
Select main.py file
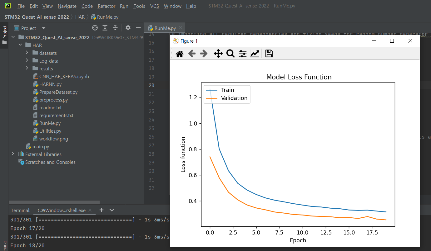41,146
